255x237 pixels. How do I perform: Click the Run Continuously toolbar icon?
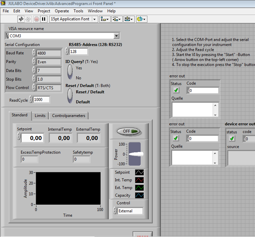click(x=28, y=19)
